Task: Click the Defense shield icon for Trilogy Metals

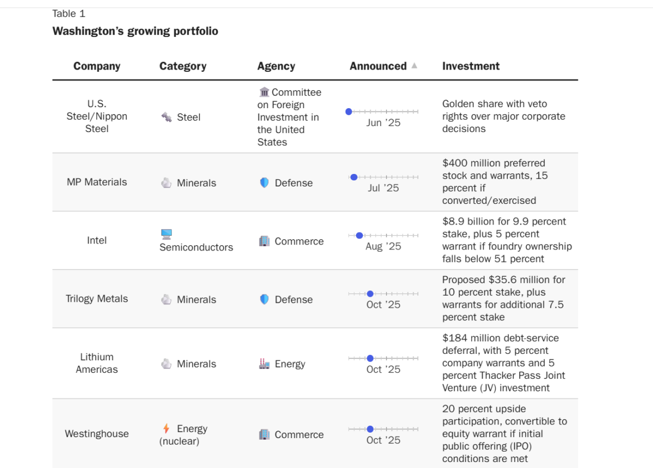Action: tap(264, 299)
